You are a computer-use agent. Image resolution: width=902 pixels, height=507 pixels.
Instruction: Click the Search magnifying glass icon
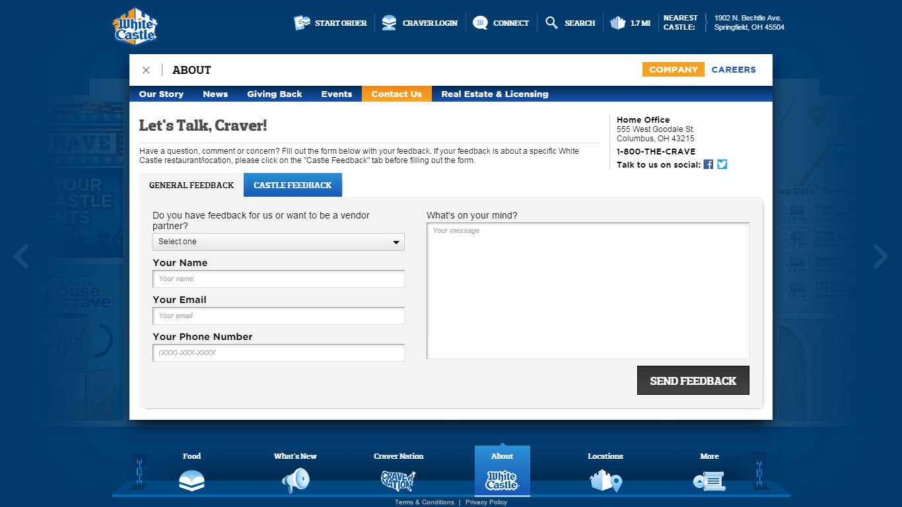pyautogui.click(x=551, y=23)
